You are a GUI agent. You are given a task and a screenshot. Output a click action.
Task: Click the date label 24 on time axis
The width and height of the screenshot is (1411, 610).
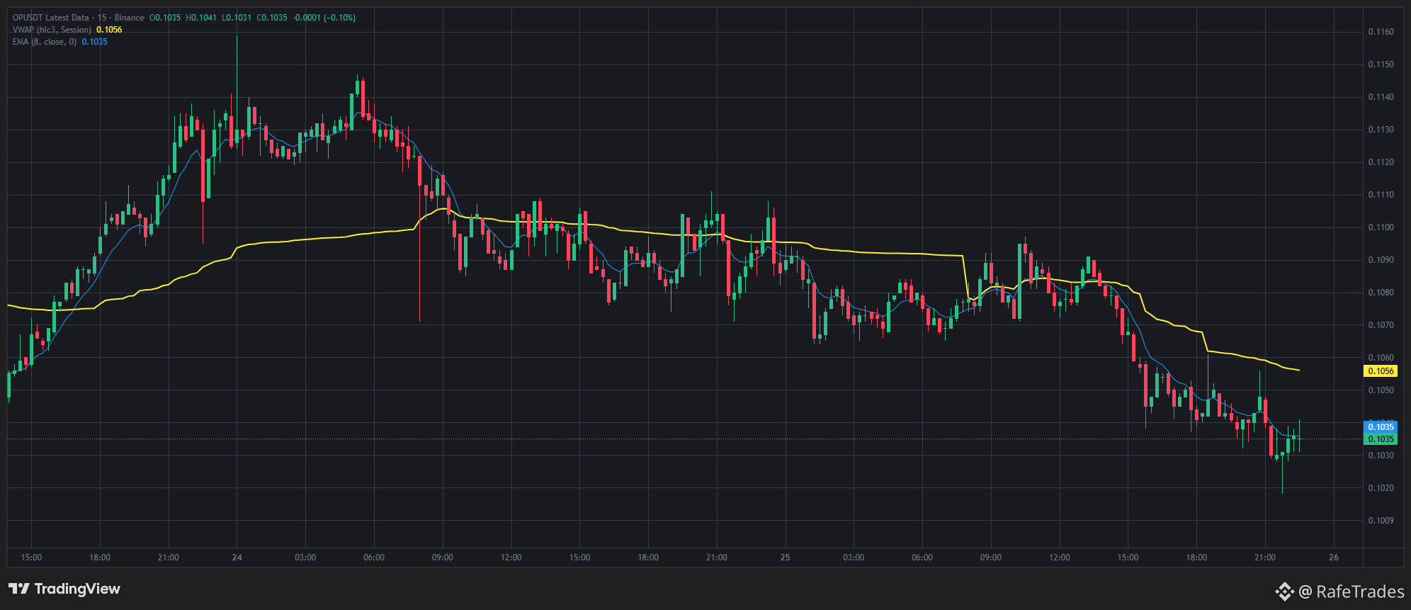click(237, 558)
